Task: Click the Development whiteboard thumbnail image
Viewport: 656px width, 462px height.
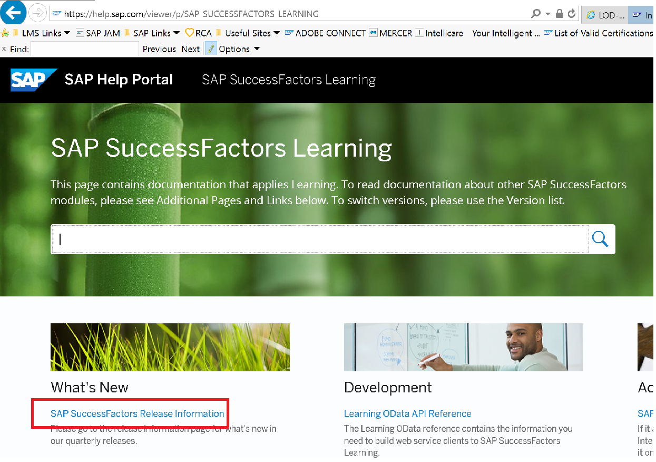Action: [464, 348]
